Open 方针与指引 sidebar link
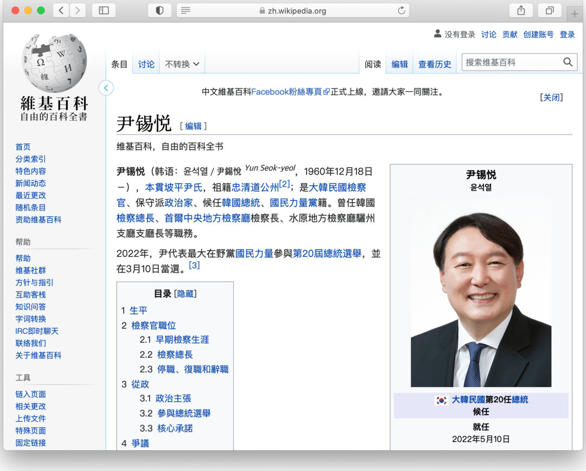This screenshot has width=586, height=471. [x=34, y=282]
